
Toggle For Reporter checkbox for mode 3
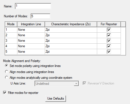(x=109, y=41)
